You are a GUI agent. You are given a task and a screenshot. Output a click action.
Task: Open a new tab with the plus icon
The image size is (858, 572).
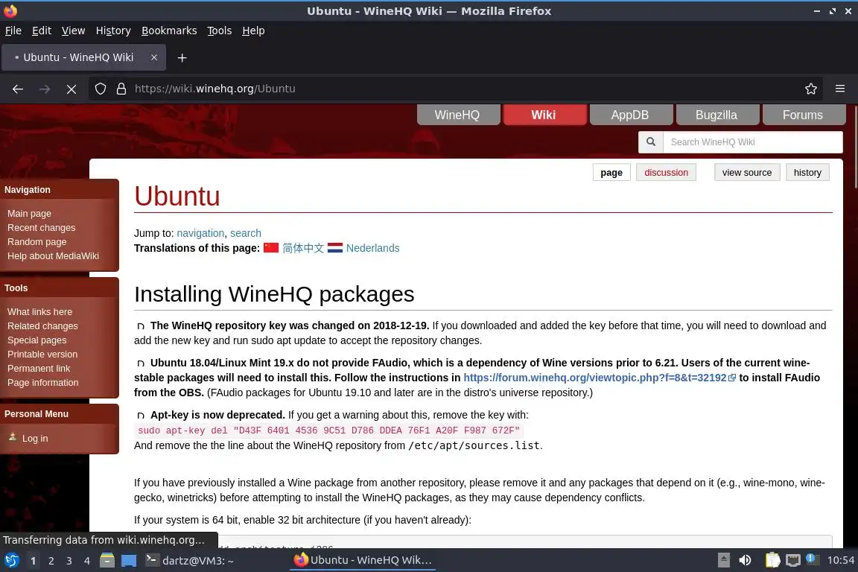182,57
